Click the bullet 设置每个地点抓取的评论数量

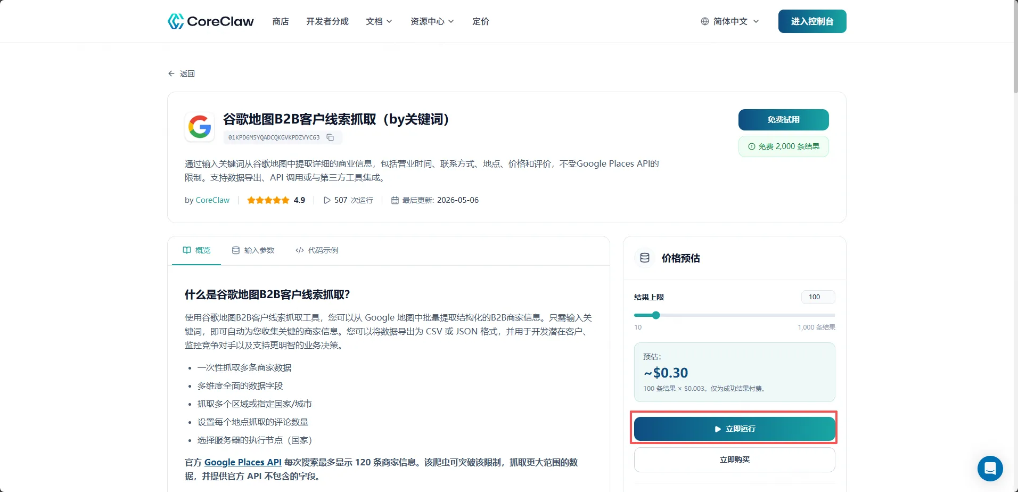point(253,422)
